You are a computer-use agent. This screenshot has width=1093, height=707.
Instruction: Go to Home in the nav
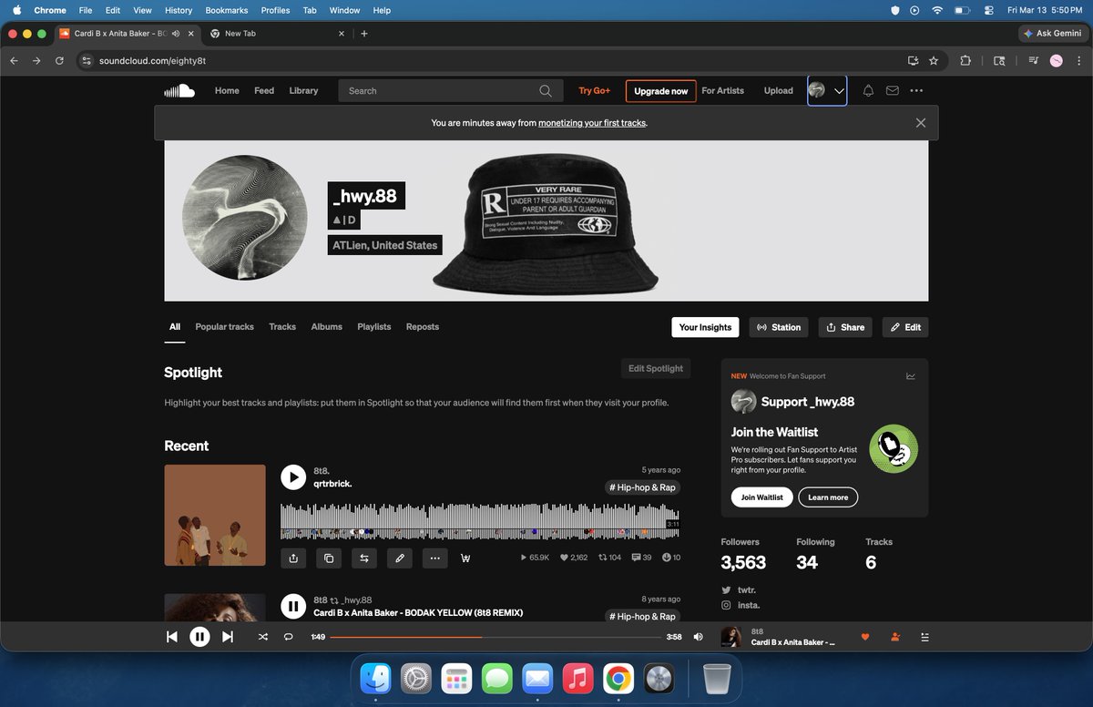point(227,91)
